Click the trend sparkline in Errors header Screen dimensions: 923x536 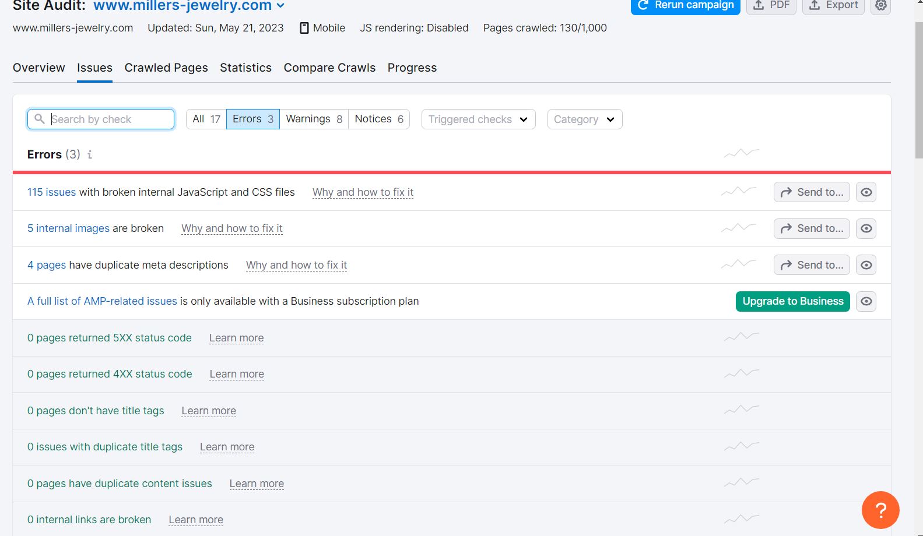[x=741, y=153]
